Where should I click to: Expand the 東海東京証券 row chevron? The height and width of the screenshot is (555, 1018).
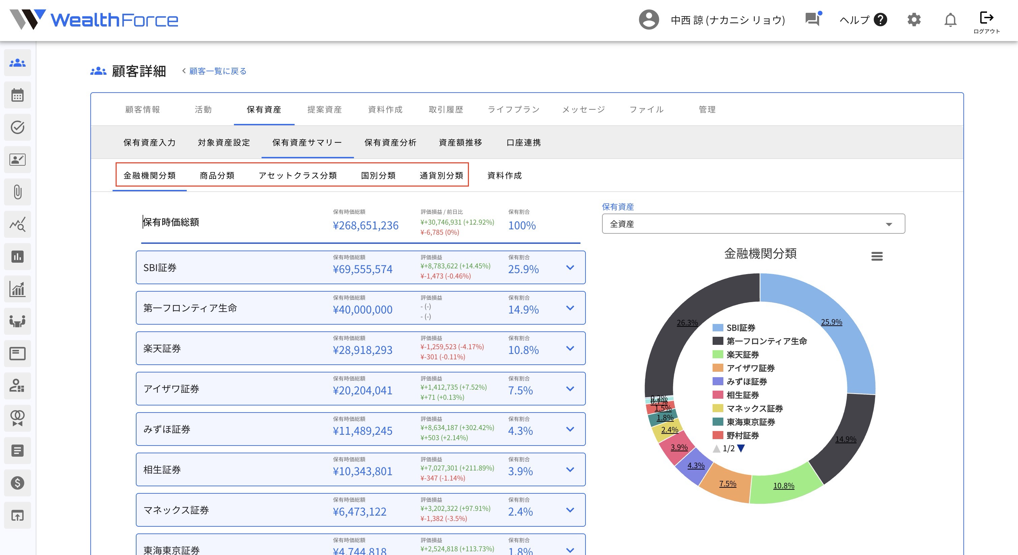[570, 550]
